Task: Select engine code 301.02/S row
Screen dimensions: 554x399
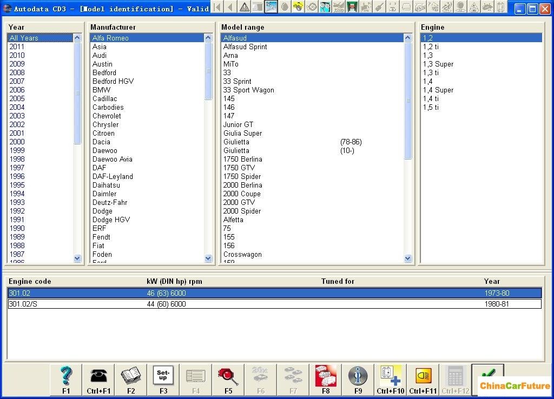Action: 274,304
